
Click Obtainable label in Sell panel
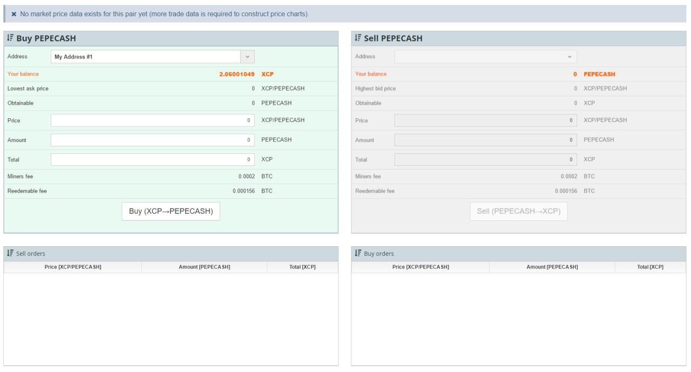pyautogui.click(x=368, y=103)
